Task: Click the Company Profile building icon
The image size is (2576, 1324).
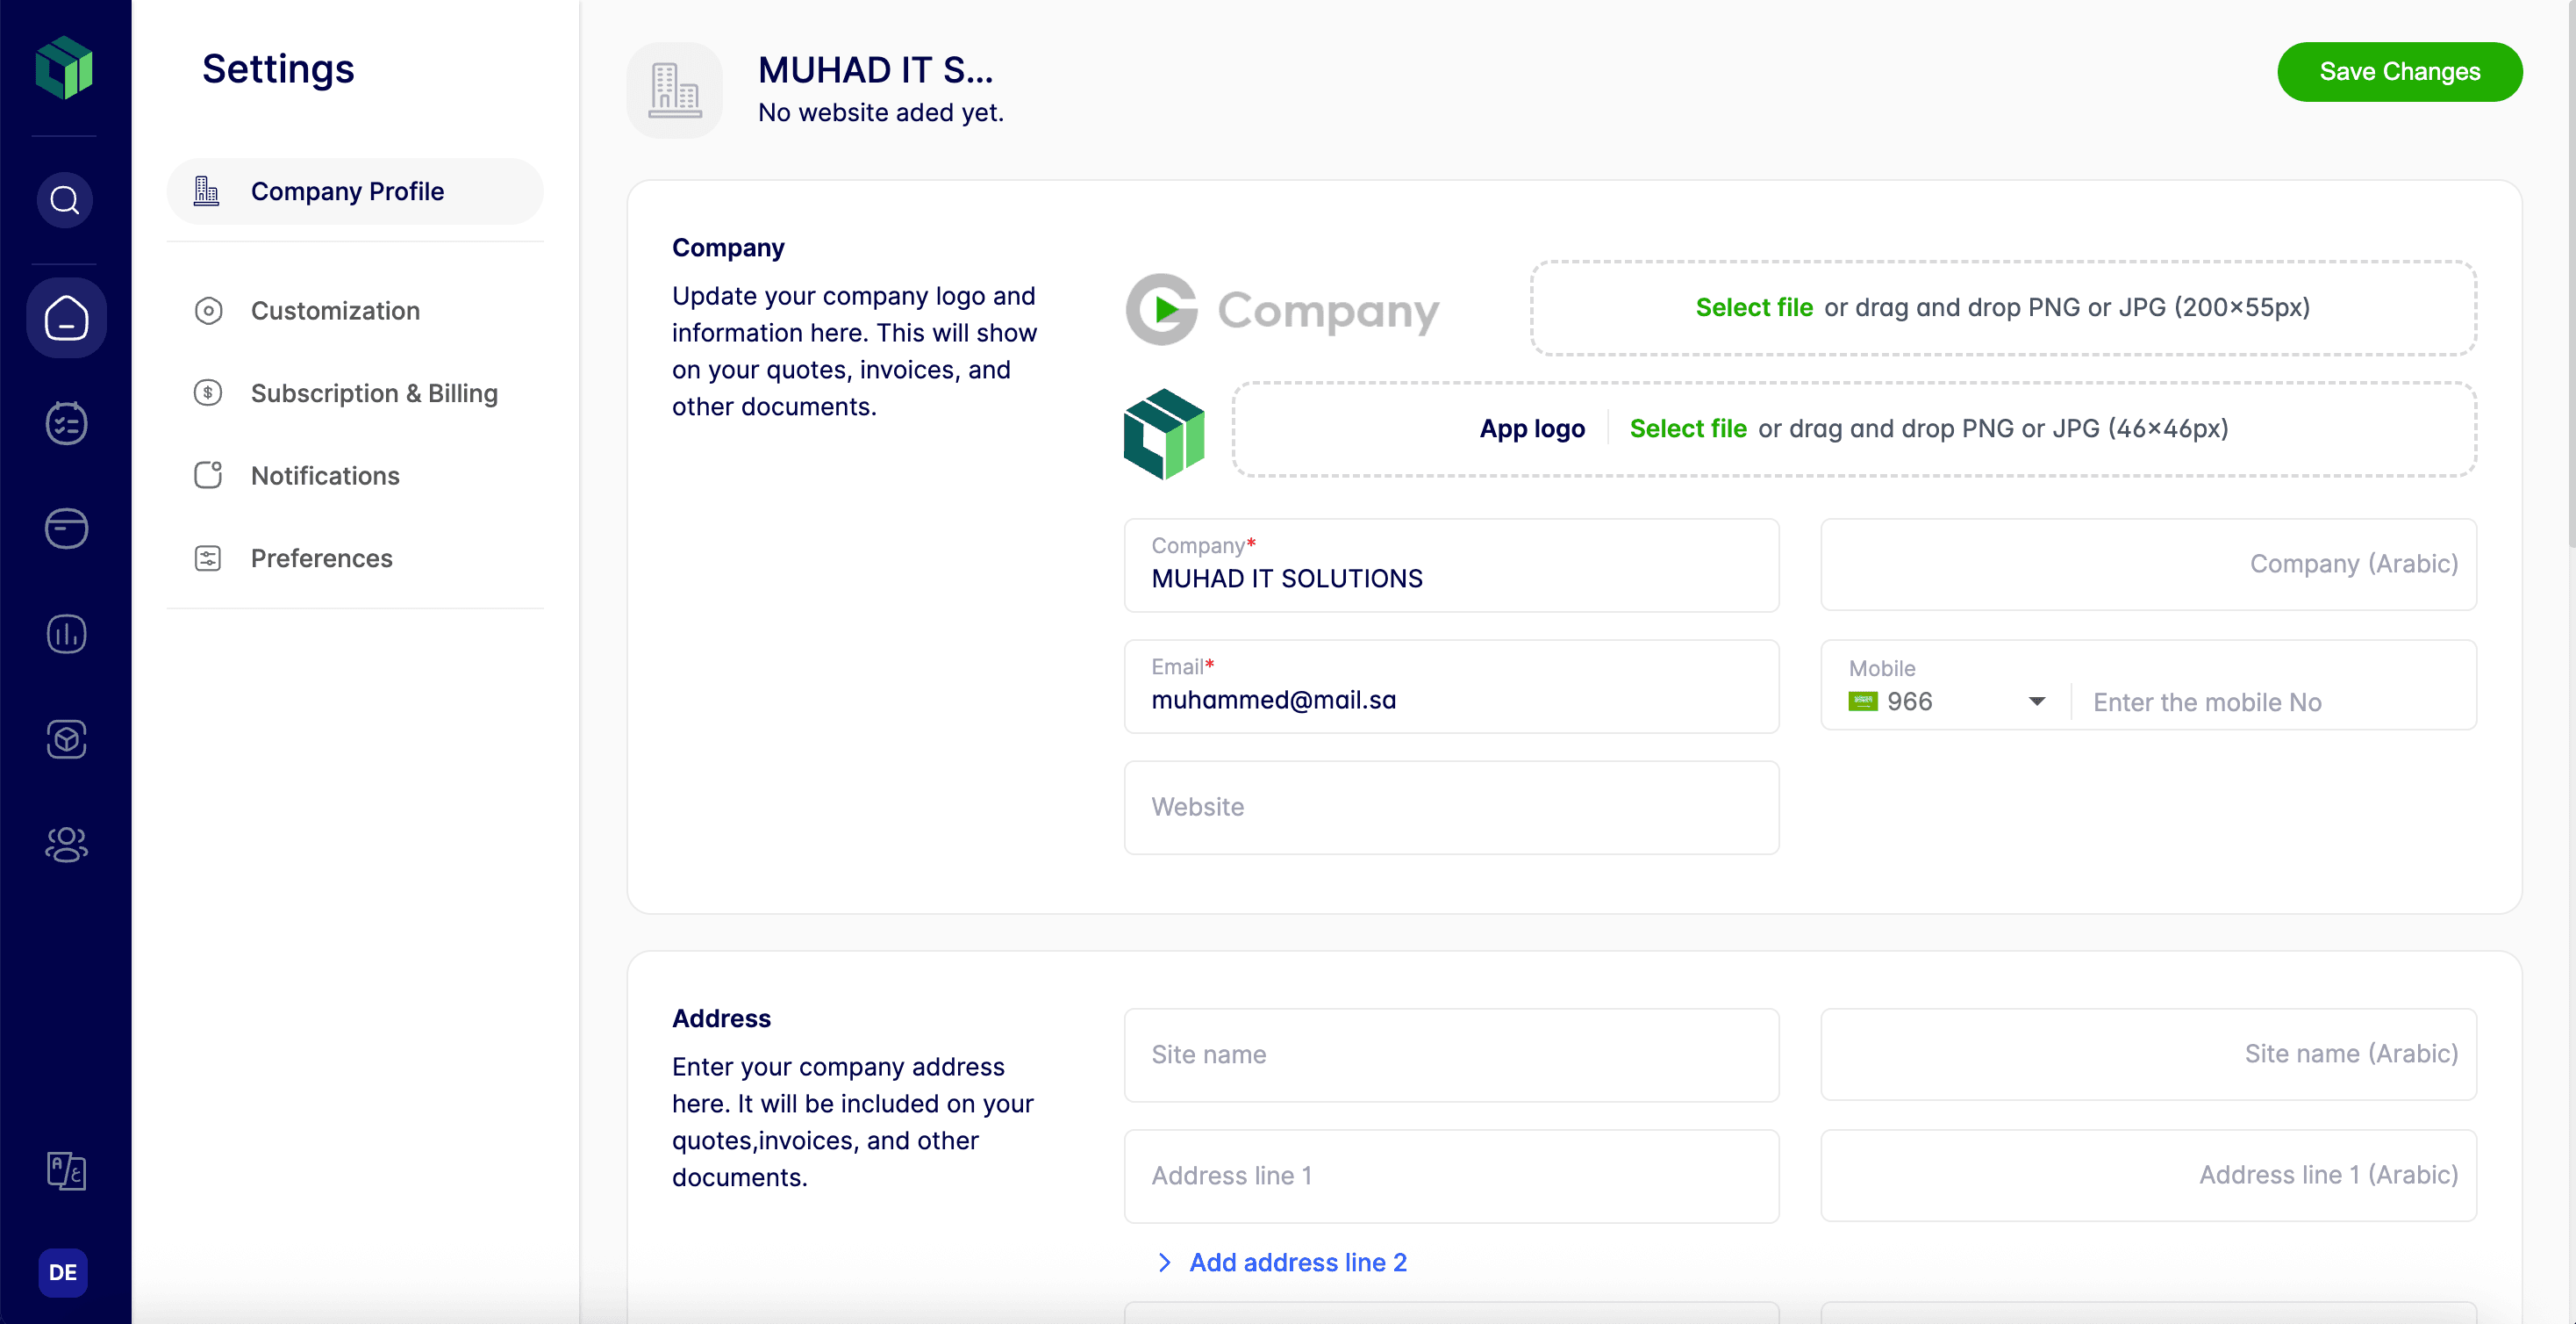Action: [206, 191]
